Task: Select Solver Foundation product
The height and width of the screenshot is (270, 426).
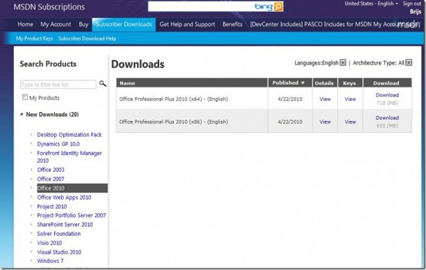Action: point(59,234)
